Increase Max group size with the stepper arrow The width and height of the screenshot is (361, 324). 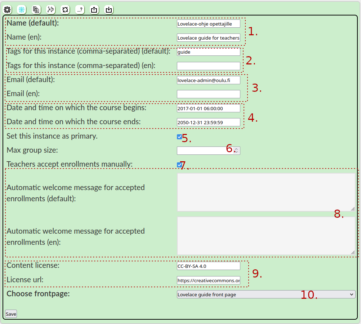[x=237, y=148]
